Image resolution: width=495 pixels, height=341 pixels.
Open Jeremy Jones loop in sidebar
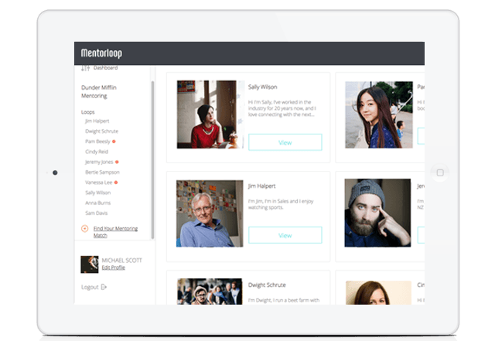99,162
